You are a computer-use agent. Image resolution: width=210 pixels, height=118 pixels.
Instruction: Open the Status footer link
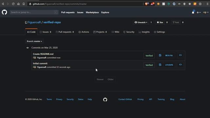click(x=80, y=99)
